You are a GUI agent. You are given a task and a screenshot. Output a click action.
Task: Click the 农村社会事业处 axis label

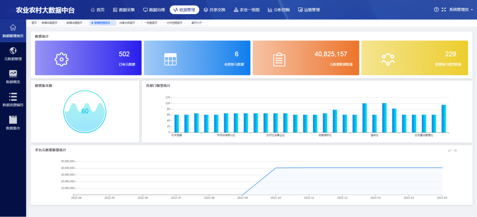[x=275, y=135]
